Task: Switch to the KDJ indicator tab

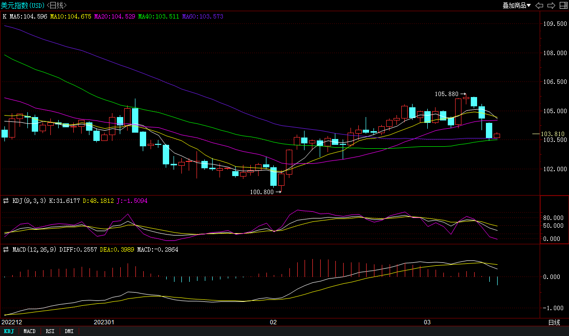Action: (9, 331)
